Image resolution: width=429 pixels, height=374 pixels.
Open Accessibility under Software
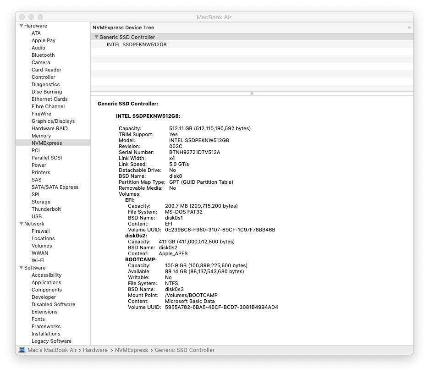(46, 275)
